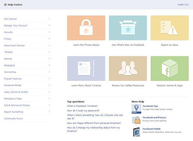Open Popular Features sidebar section

click(13, 79)
